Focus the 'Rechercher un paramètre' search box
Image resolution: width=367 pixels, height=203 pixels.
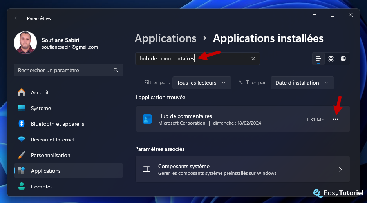(x=68, y=70)
